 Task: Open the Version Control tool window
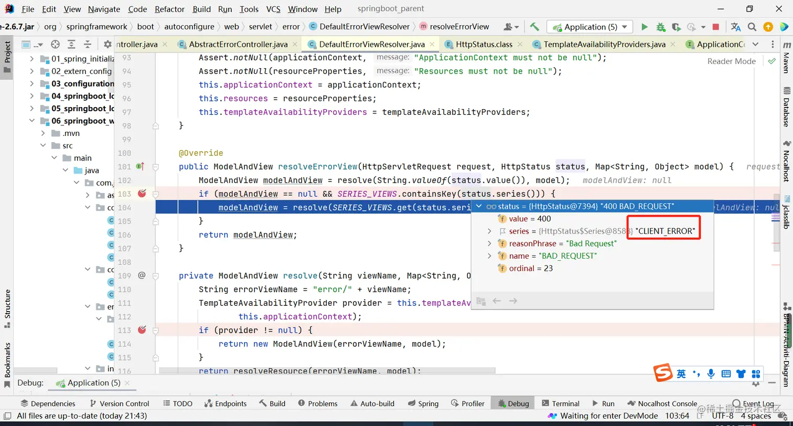pos(120,403)
